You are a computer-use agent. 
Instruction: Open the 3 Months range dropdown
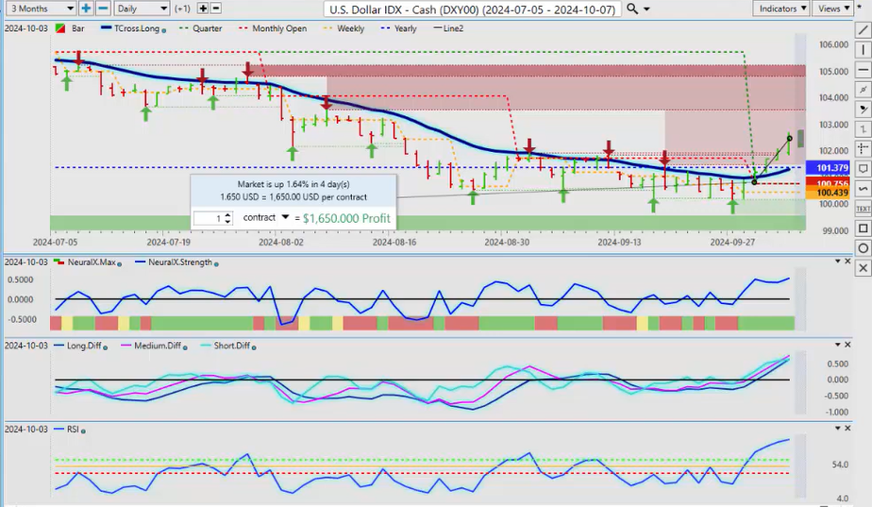tap(42, 8)
